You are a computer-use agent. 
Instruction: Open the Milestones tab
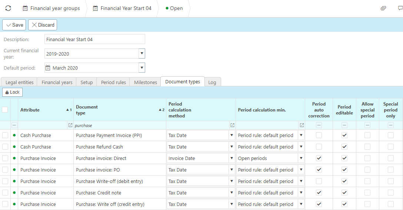(x=145, y=82)
